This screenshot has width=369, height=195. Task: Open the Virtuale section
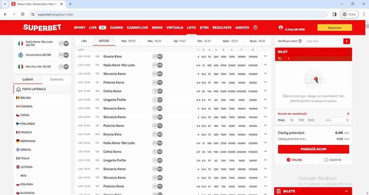tap(175, 27)
